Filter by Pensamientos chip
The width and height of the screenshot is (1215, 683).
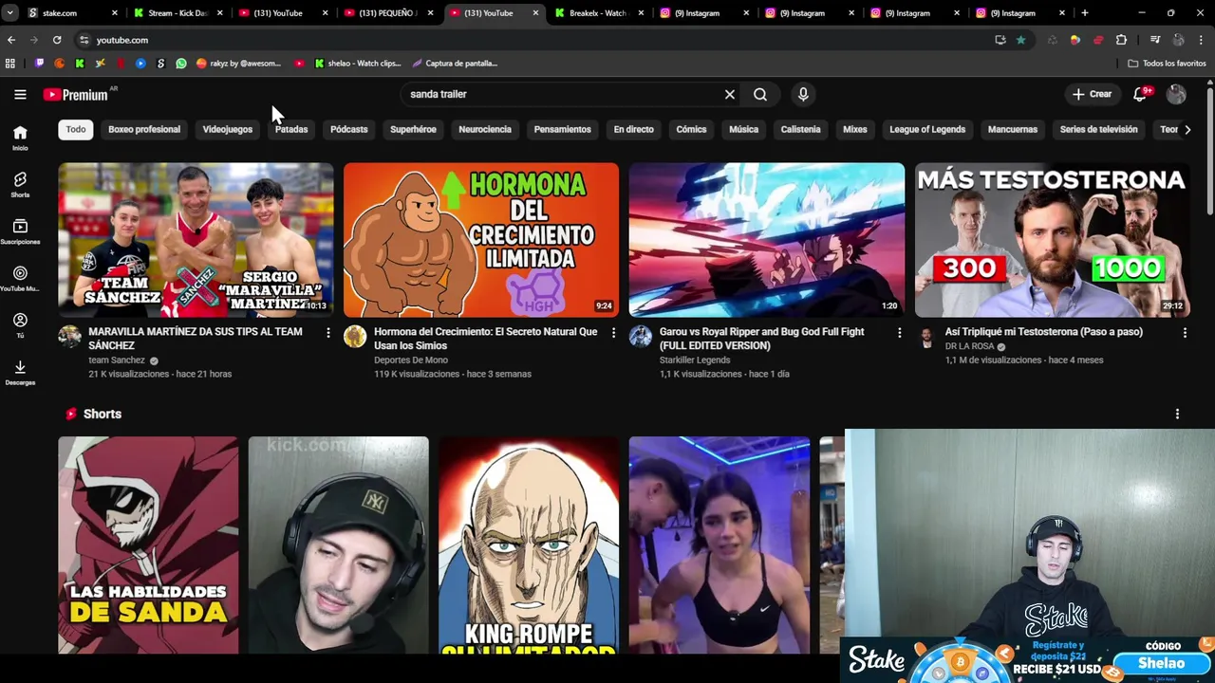pyautogui.click(x=562, y=129)
